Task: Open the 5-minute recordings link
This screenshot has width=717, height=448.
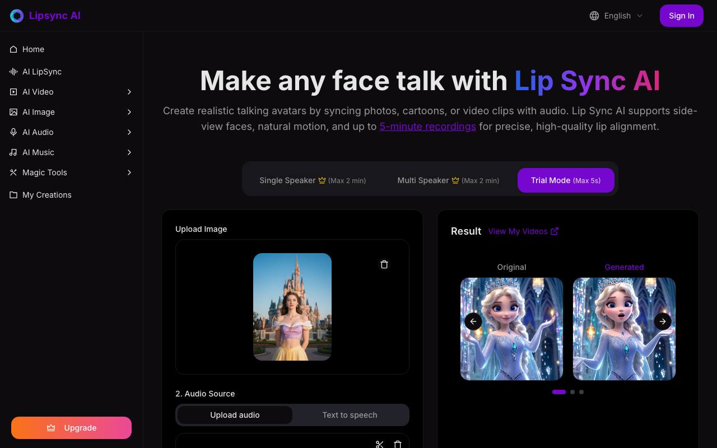Action: pyautogui.click(x=428, y=127)
